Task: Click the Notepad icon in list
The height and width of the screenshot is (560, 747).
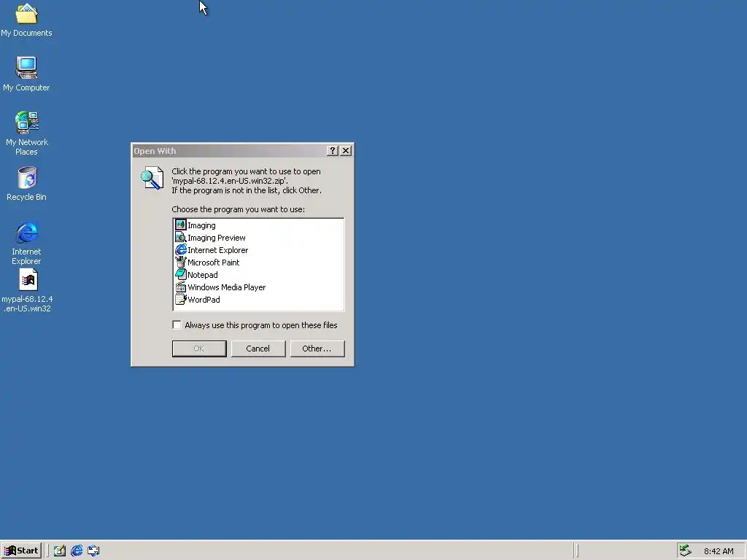Action: point(181,274)
